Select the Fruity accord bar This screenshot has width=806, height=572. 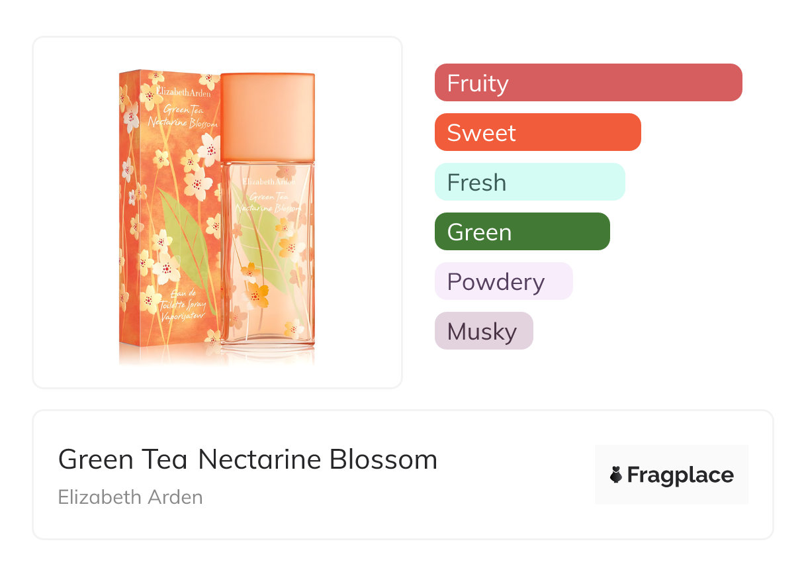coord(588,83)
